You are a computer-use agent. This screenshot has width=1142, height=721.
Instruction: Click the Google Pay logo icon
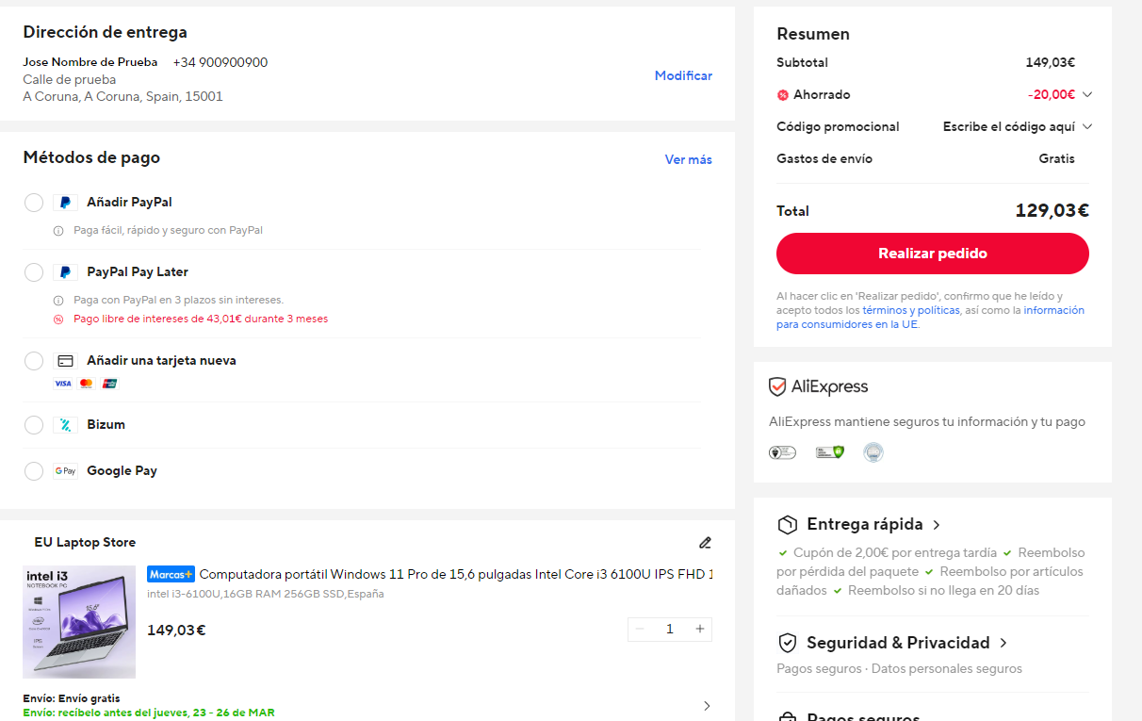click(65, 471)
